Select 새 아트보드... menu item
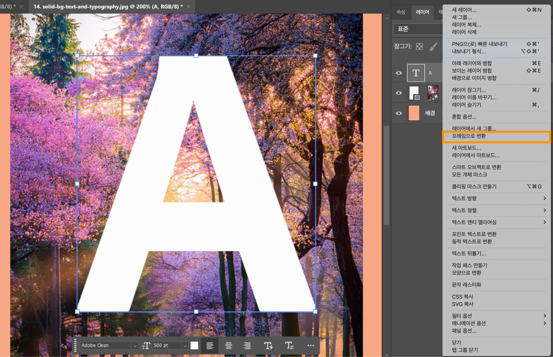This screenshot has height=357, width=553. point(497,148)
